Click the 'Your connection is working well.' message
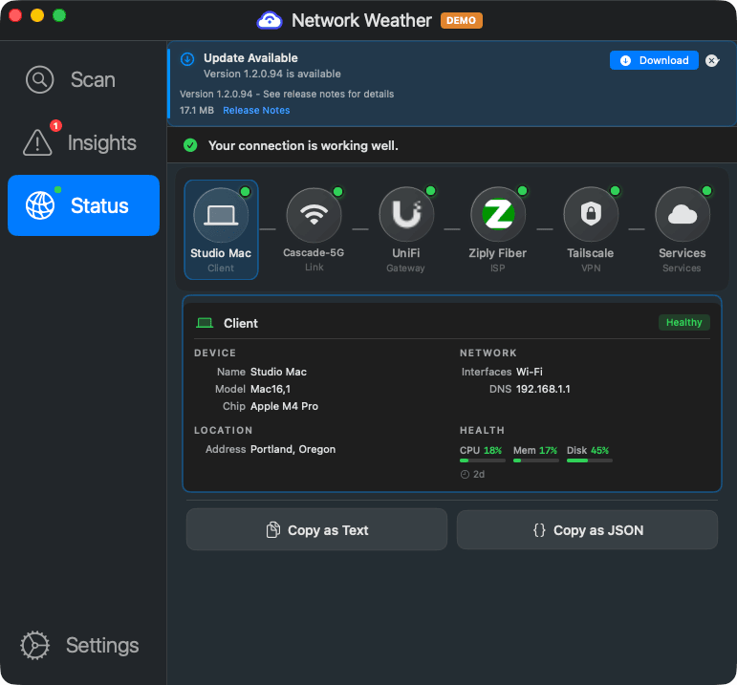This screenshot has width=737, height=685. 303,145
